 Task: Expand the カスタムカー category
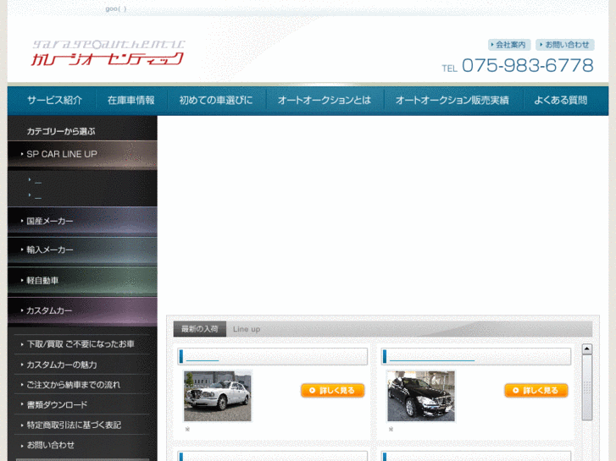(x=82, y=310)
